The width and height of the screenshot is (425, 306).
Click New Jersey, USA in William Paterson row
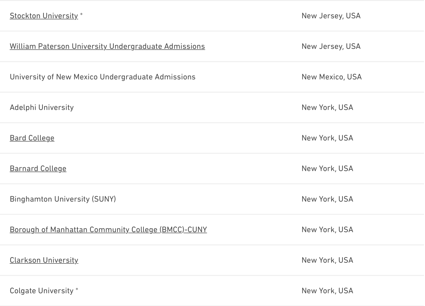[331, 46]
